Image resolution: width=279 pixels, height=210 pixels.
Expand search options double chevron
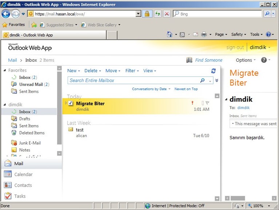point(217,80)
